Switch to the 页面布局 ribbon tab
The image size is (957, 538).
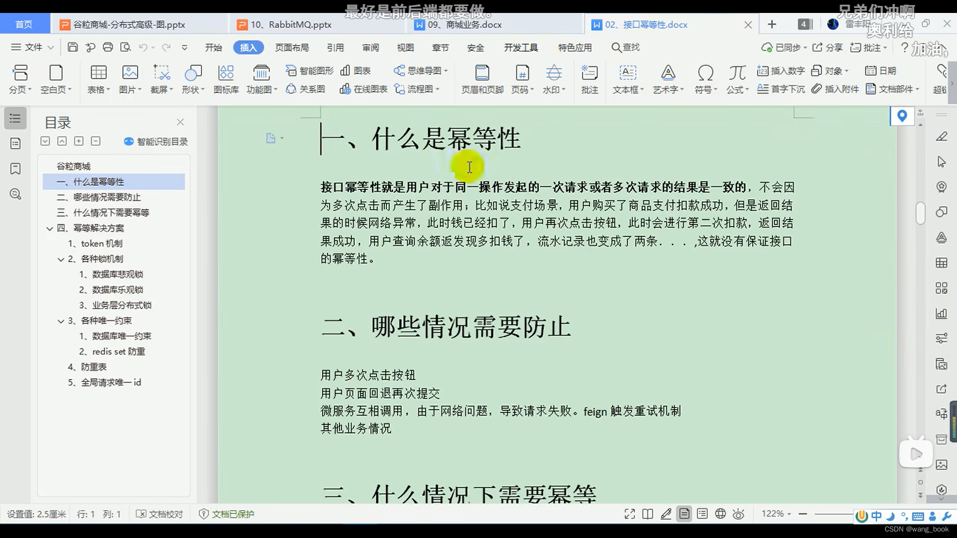[292, 47]
